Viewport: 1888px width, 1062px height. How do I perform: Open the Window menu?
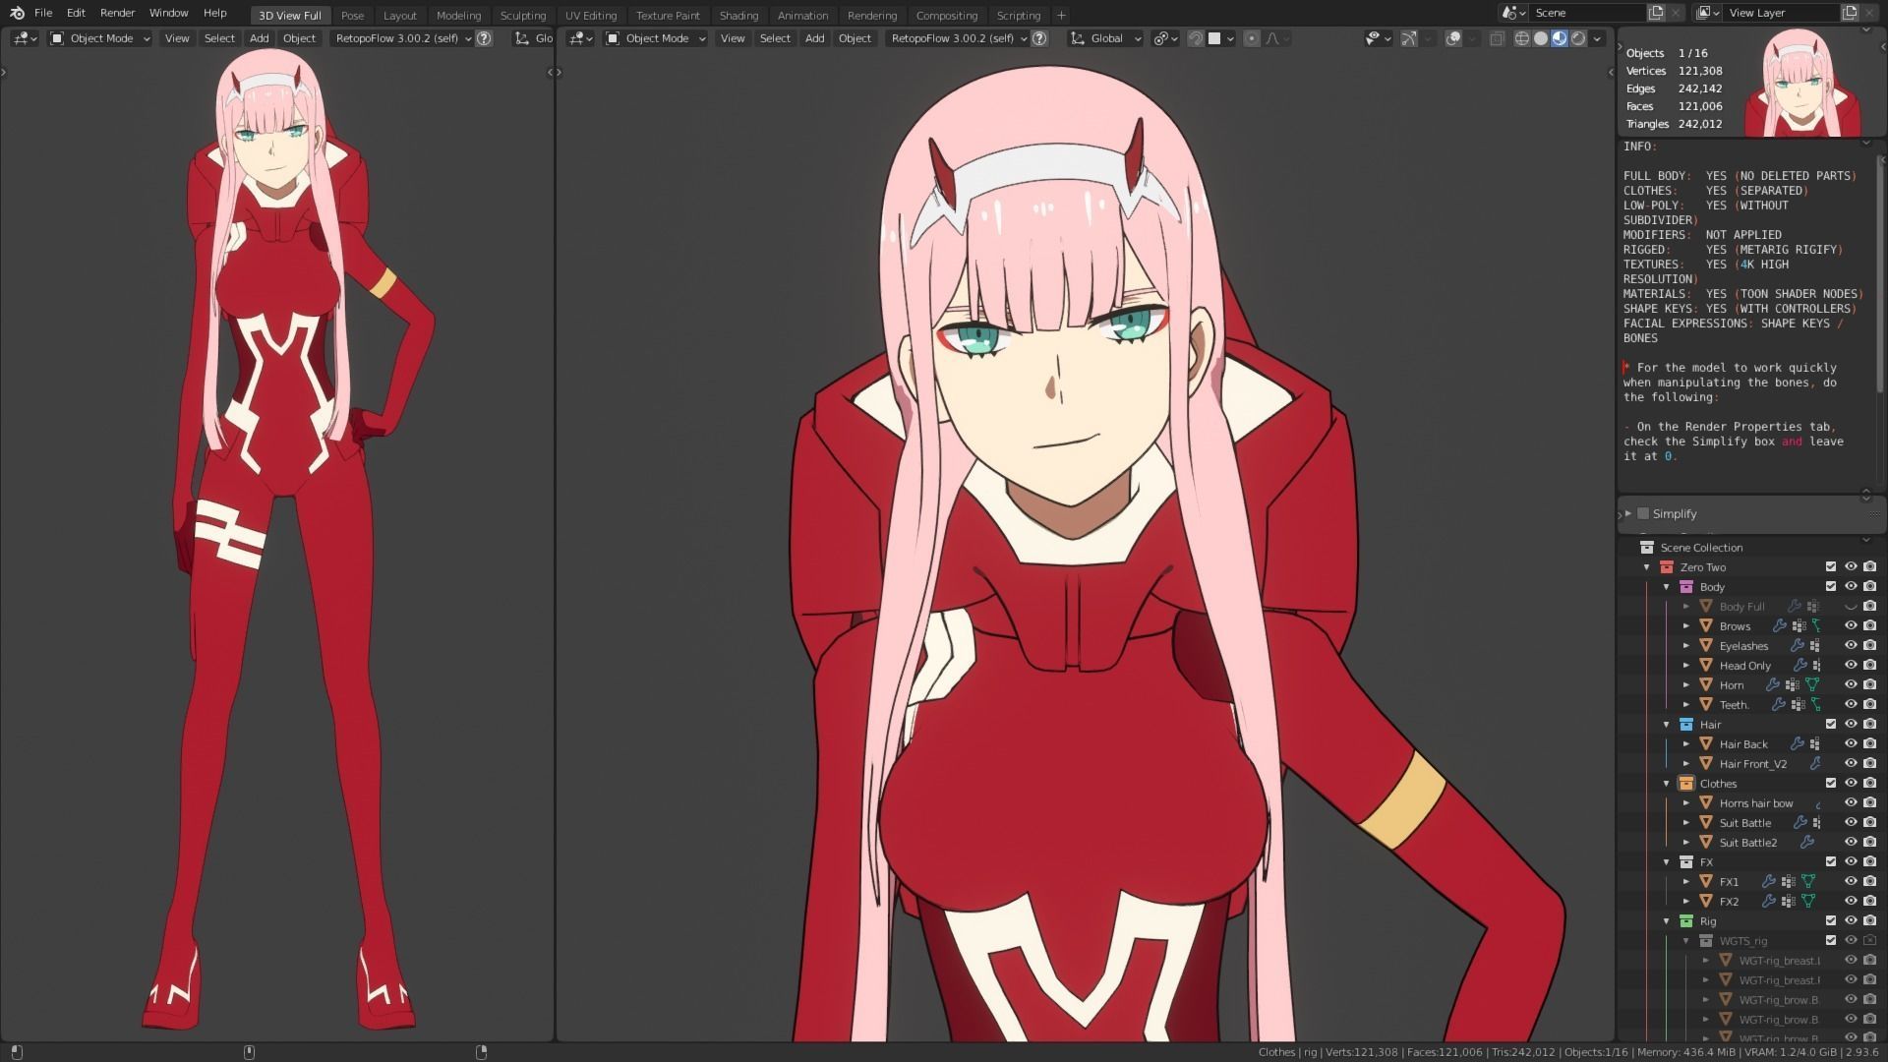(x=168, y=13)
